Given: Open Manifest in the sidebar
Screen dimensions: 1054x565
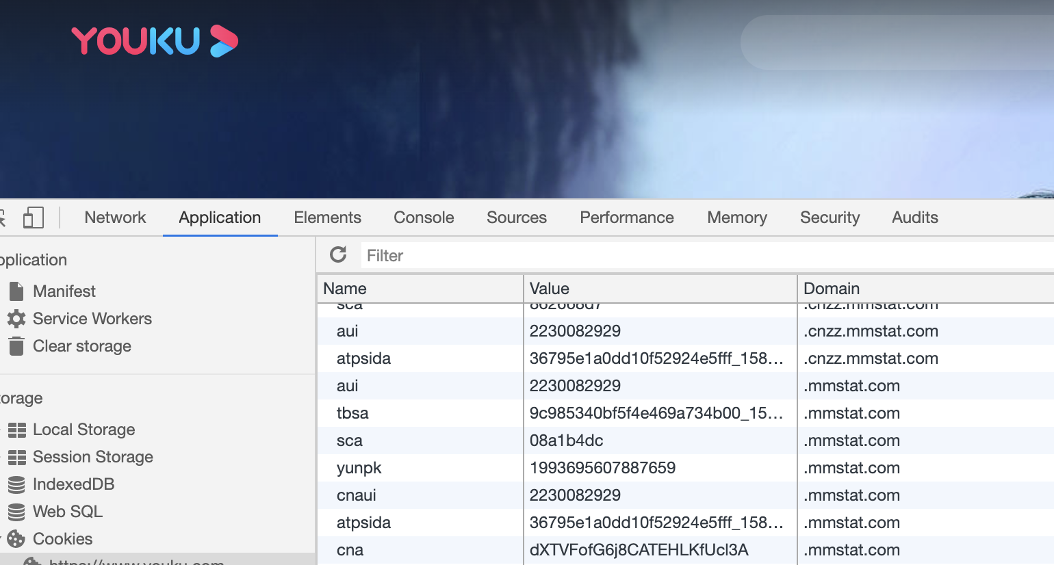Looking at the screenshot, I should tap(64, 291).
